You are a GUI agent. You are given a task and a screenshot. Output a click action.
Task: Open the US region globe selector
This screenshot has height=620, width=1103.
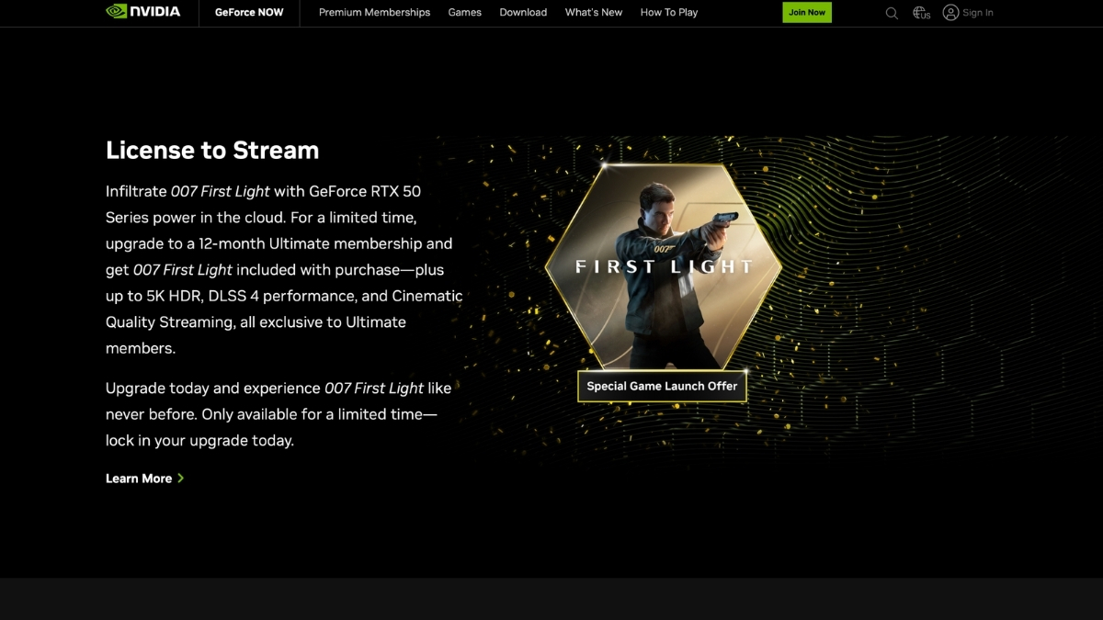921,13
